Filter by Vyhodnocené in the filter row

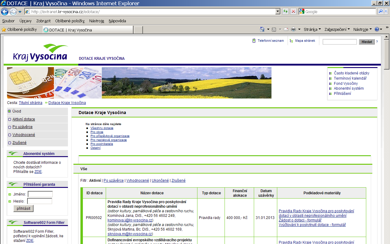[138, 181]
